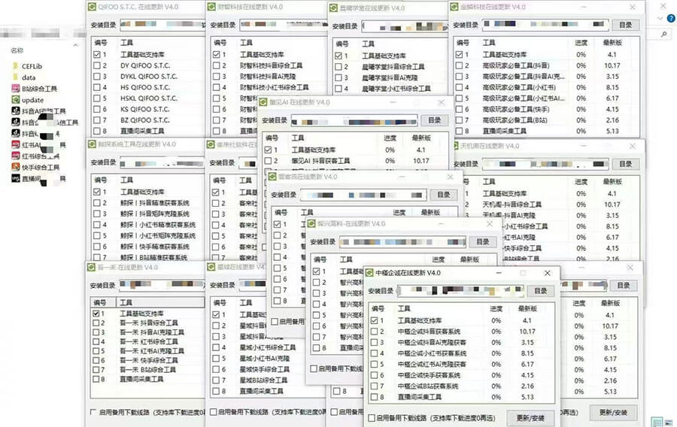The height and width of the screenshot is (427, 677).
Task: Open the 直播间 tool icon in the file list
Action: (16, 178)
